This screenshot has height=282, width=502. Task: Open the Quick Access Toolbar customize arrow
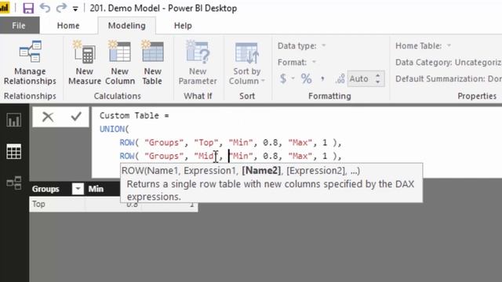click(x=75, y=9)
